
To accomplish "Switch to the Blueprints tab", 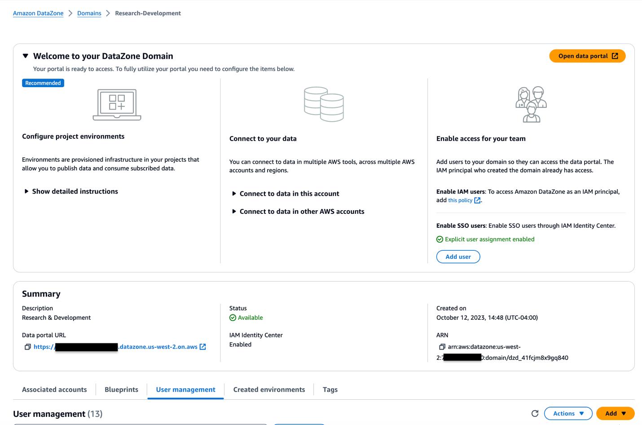I will 121,390.
